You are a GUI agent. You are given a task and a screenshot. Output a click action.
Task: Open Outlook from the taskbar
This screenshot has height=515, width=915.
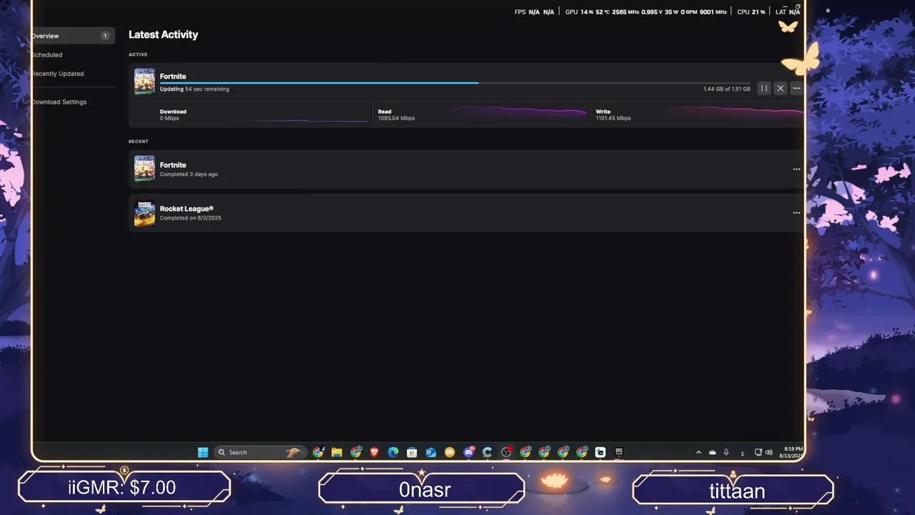[431, 452]
